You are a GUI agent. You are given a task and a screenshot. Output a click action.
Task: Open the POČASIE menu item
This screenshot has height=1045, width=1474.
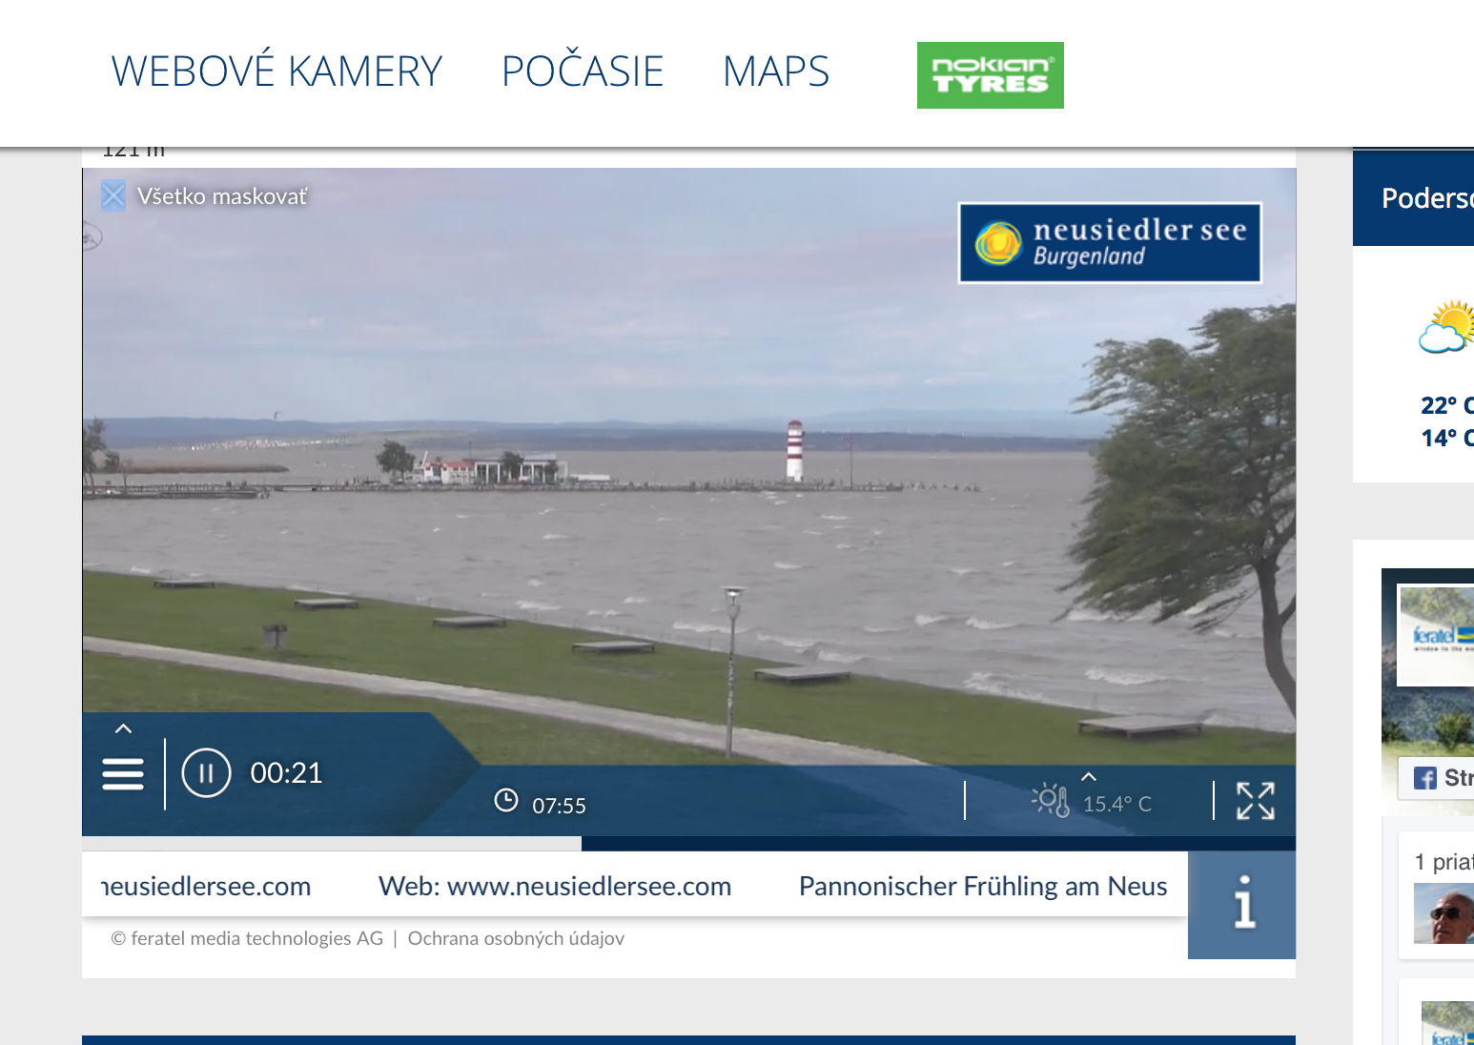(x=583, y=72)
